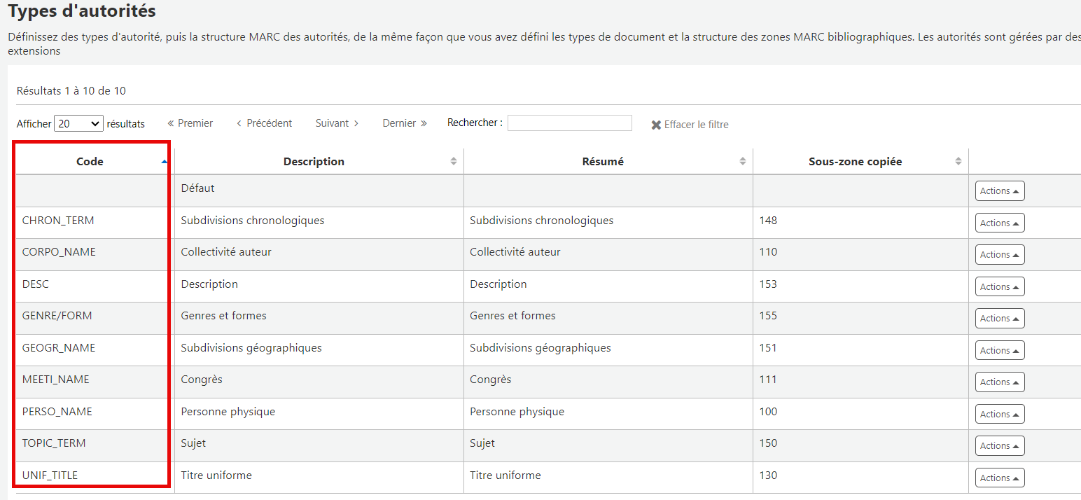Open Actions menu for UNIF_TITLE row

click(1000, 478)
